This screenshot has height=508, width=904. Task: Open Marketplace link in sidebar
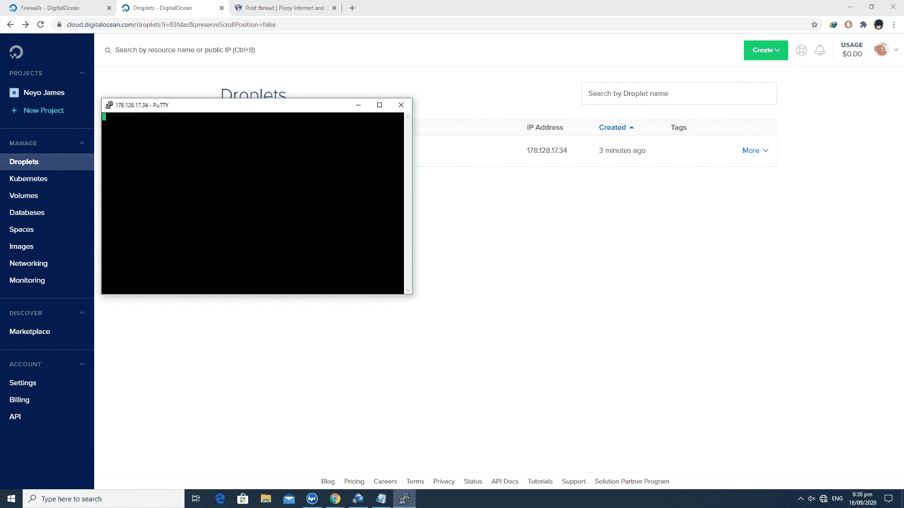[x=30, y=332]
